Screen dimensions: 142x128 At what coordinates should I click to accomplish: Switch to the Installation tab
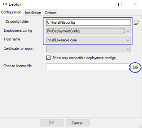(x=33, y=13)
